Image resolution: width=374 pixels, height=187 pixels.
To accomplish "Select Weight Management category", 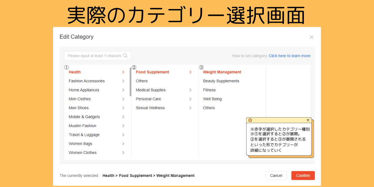I will click(x=222, y=72).
